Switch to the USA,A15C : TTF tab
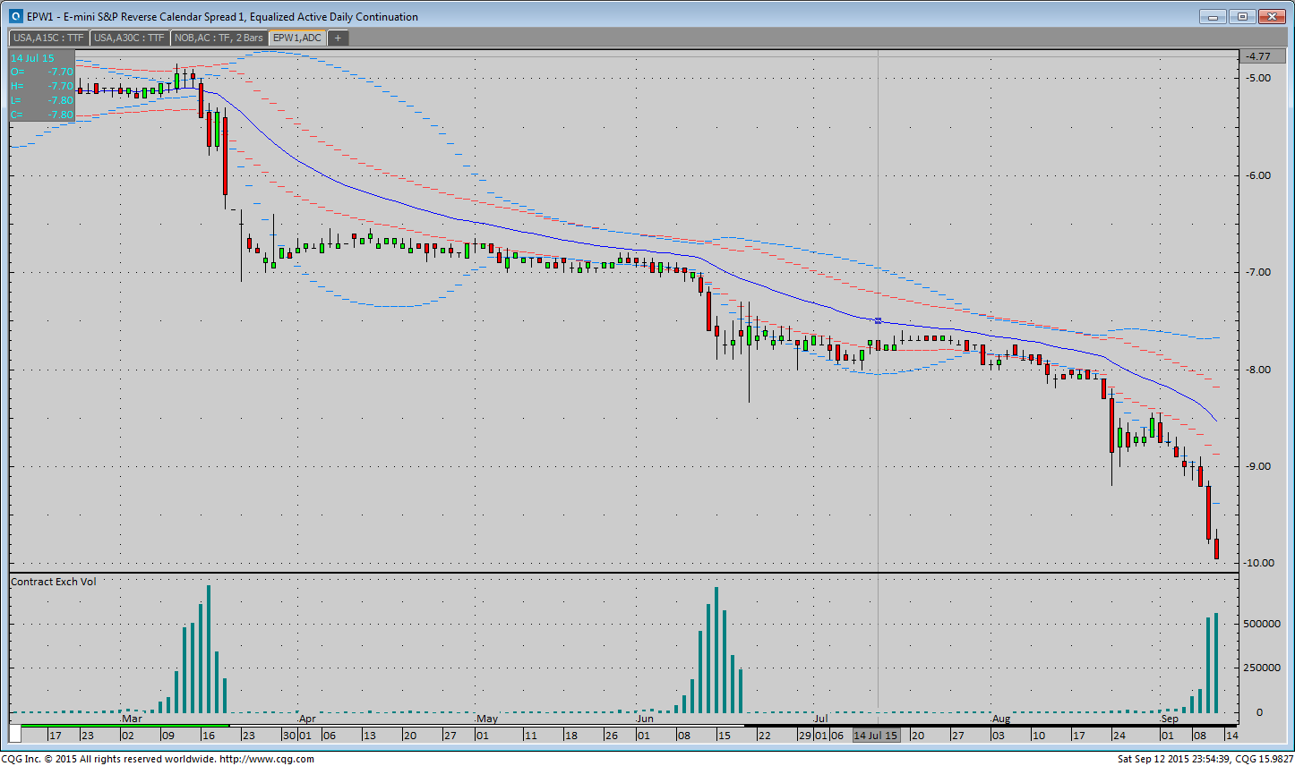This screenshot has height=766, width=1295. tap(49, 38)
